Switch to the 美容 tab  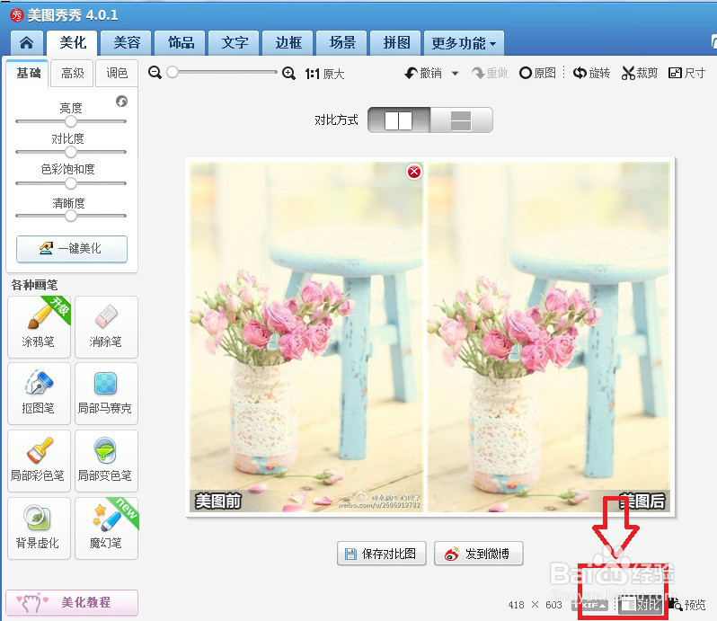[x=127, y=43]
